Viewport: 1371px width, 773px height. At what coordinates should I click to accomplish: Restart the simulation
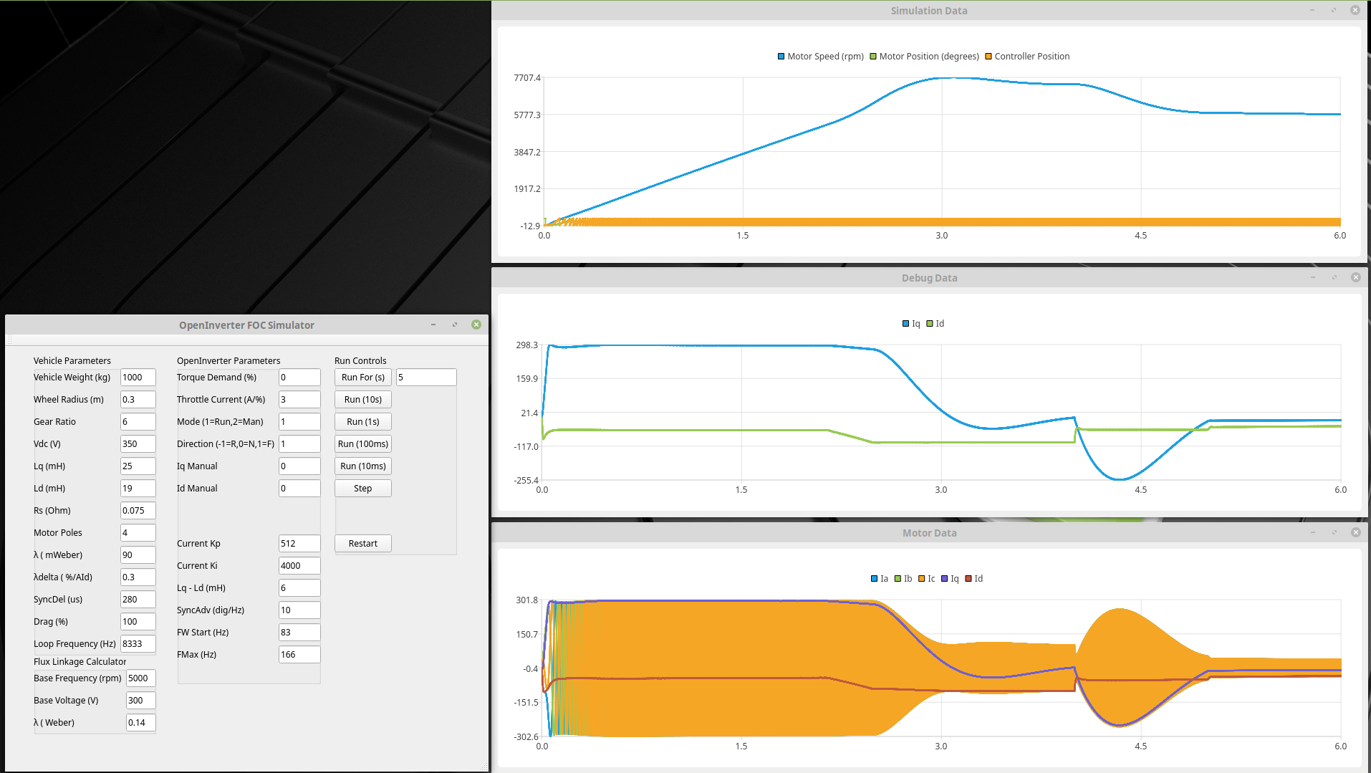tap(362, 544)
